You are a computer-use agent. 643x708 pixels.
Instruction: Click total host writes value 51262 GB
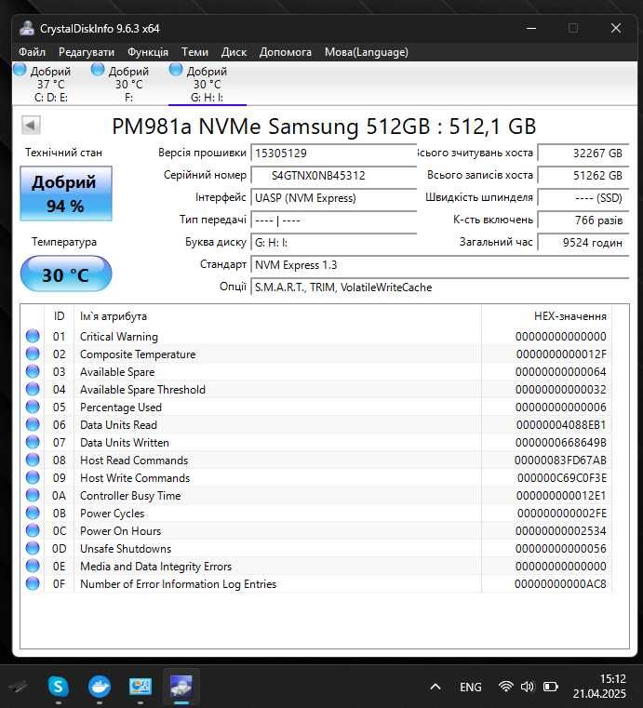(583, 175)
